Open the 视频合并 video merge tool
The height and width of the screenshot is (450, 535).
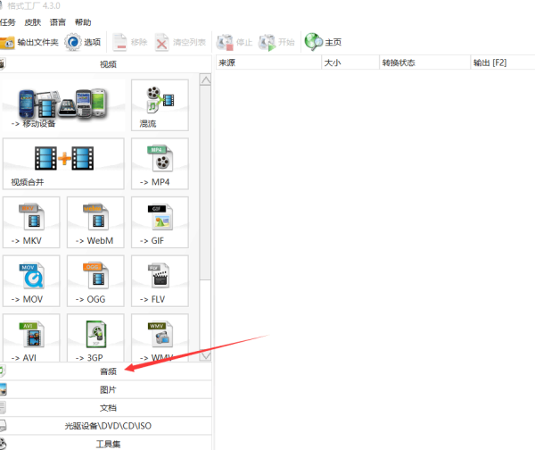[x=64, y=163]
